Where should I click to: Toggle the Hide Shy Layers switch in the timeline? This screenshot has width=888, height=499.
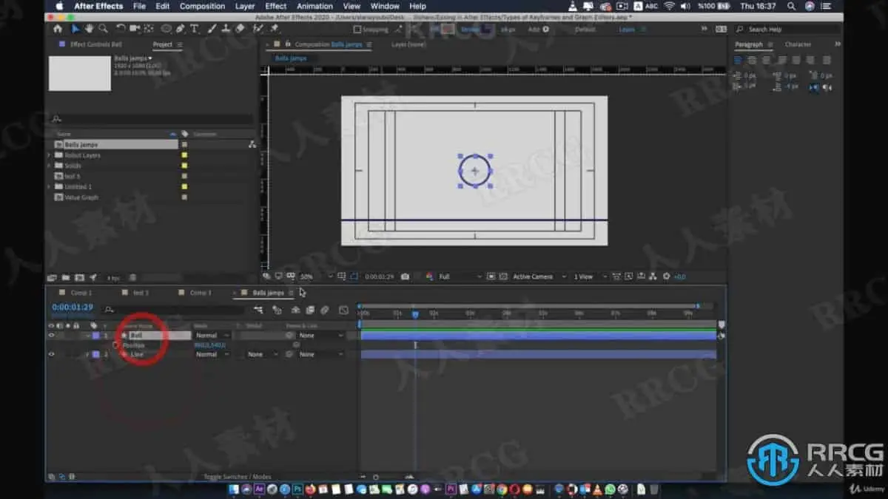tap(296, 310)
